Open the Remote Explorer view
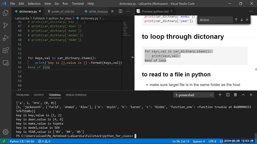Screen dimensions: 257x144 5,63
